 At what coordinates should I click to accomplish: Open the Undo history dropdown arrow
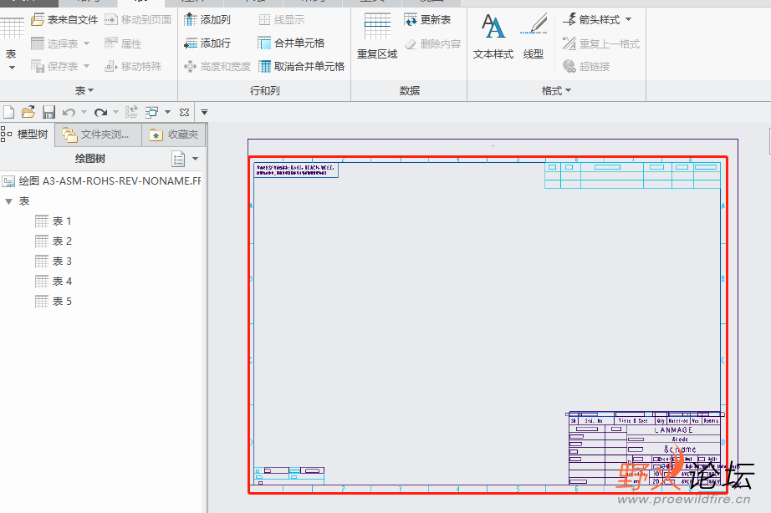point(84,113)
